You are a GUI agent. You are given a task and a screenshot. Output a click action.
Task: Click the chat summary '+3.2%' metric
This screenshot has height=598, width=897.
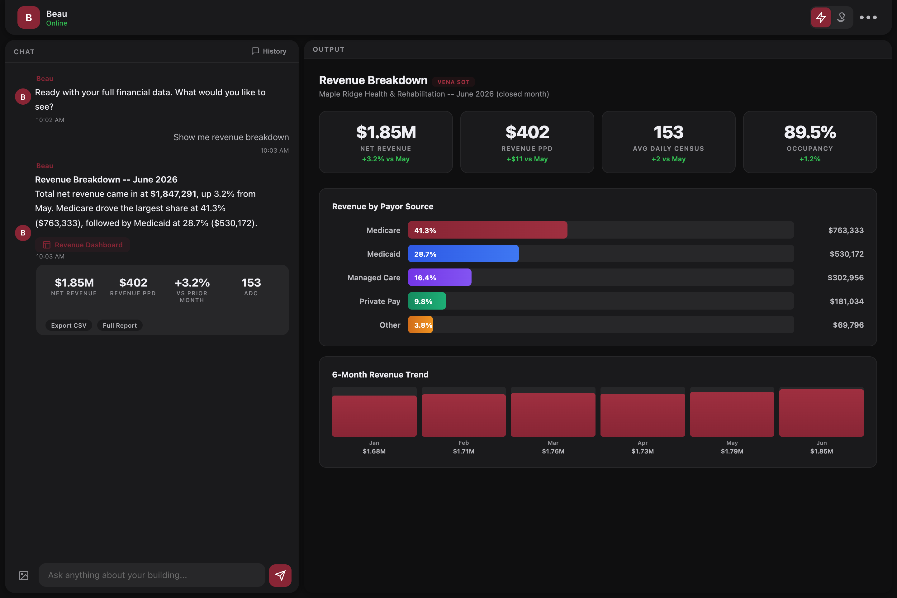(x=192, y=282)
